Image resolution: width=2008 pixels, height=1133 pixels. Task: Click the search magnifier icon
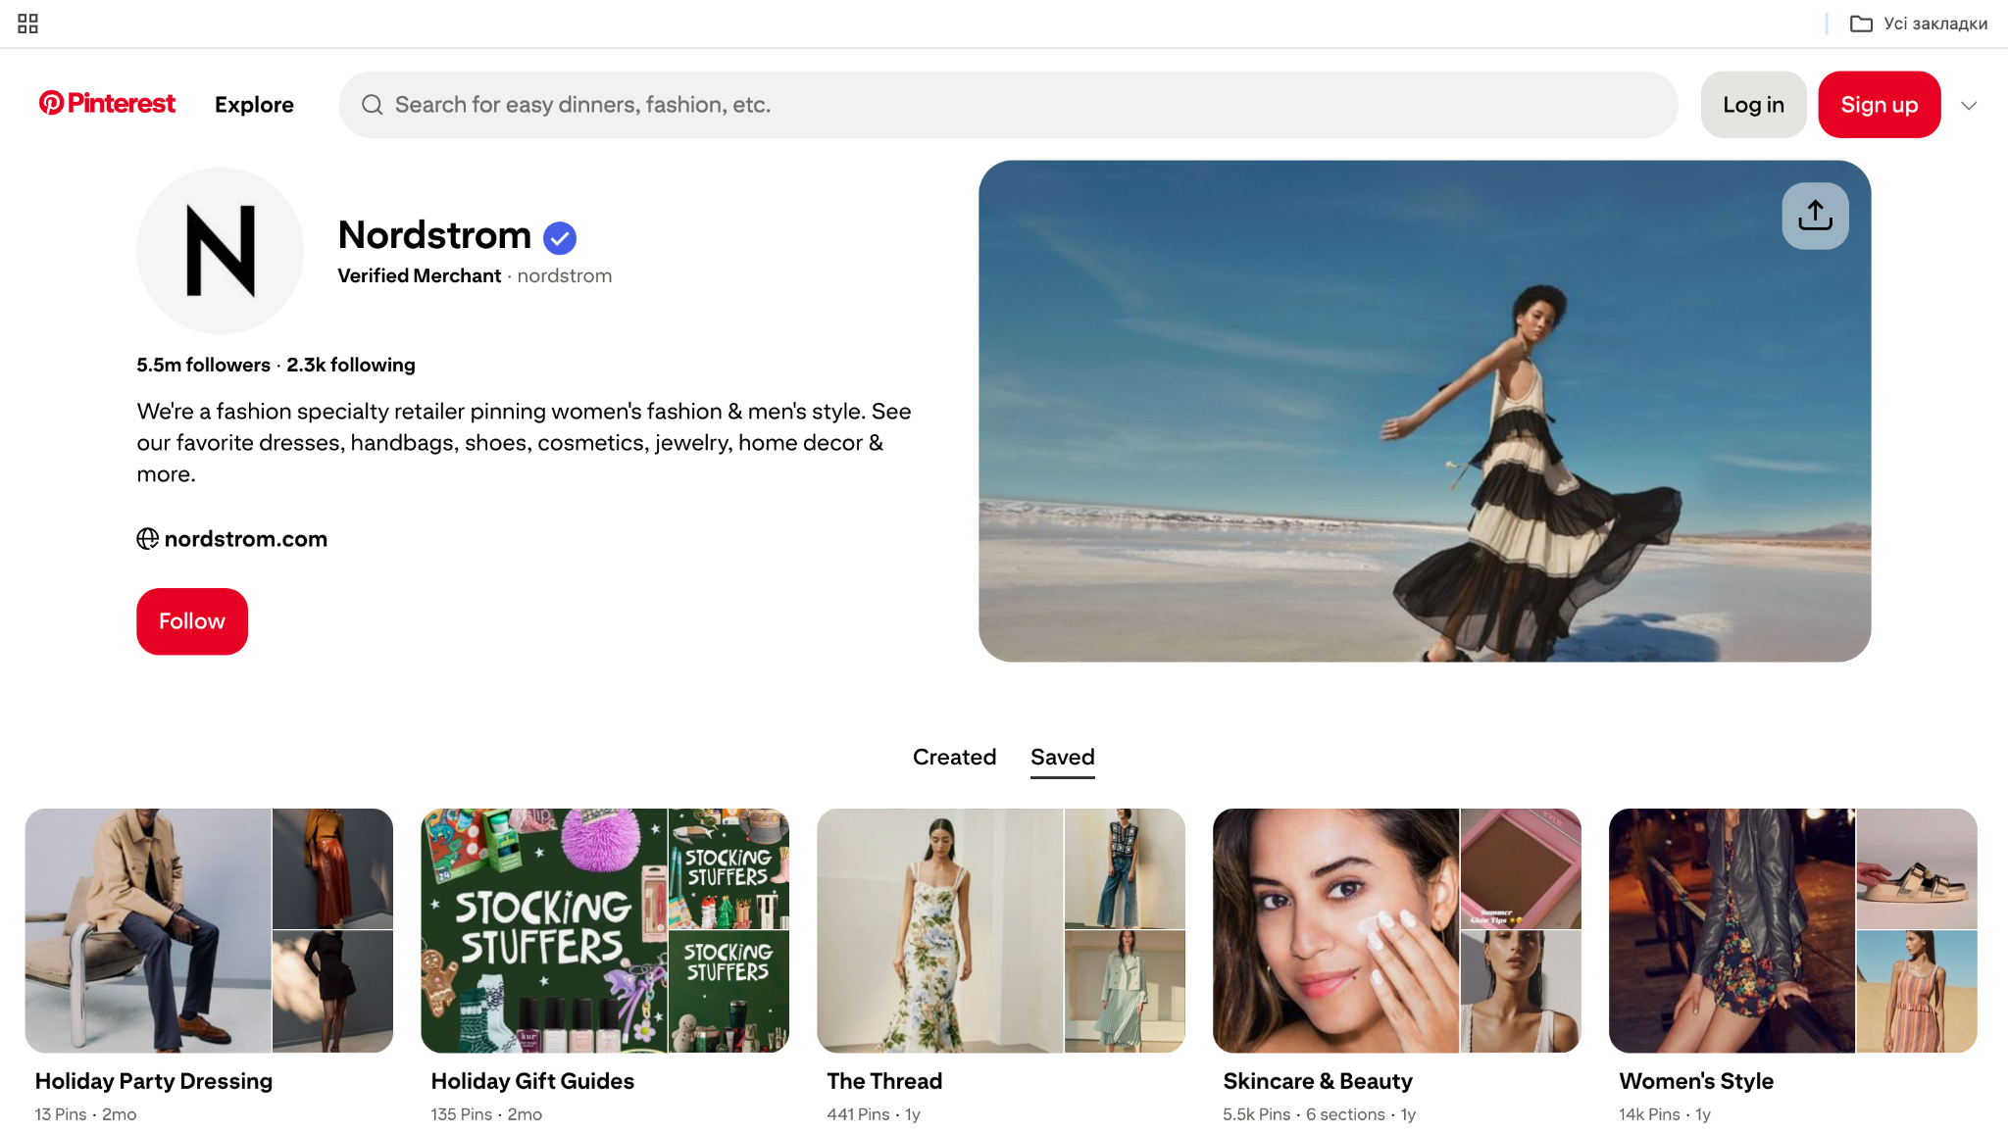(x=373, y=105)
